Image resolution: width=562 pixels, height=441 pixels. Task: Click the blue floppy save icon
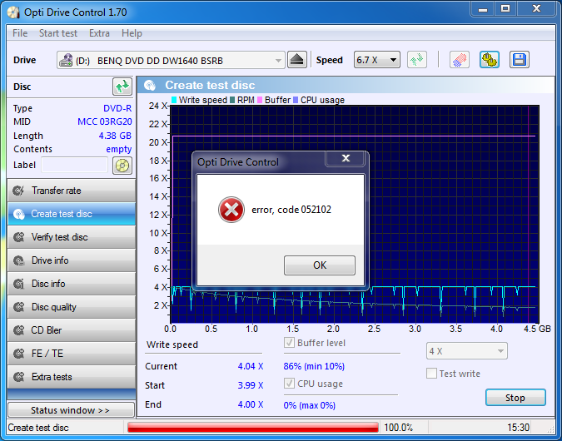[x=520, y=60]
